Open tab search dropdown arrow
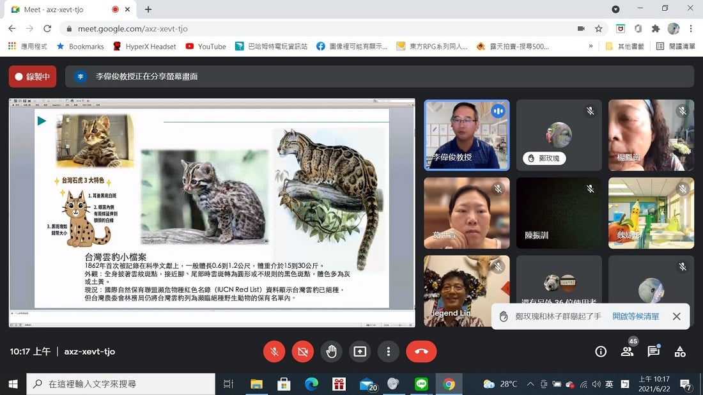703x395 pixels. tap(615, 9)
